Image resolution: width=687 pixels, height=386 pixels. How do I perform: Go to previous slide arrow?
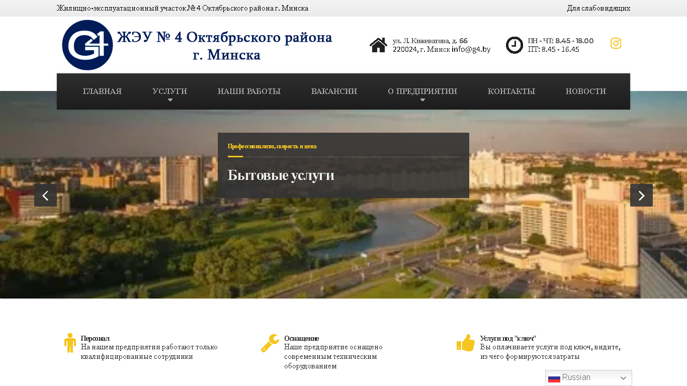click(x=45, y=196)
